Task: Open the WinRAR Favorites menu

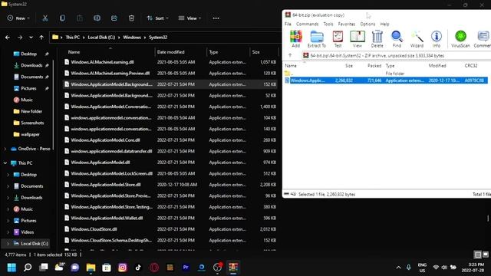Action: [346, 24]
